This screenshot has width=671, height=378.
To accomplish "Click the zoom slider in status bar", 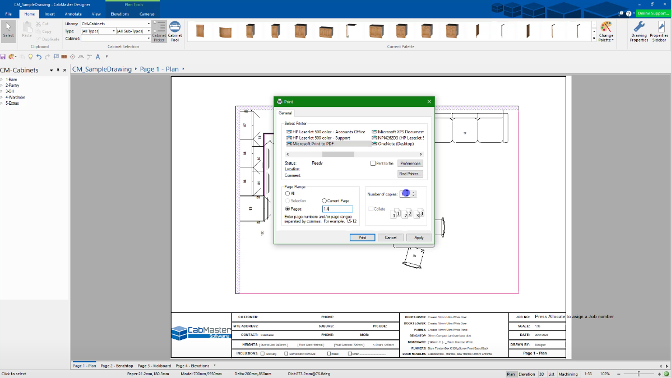I will click(639, 374).
